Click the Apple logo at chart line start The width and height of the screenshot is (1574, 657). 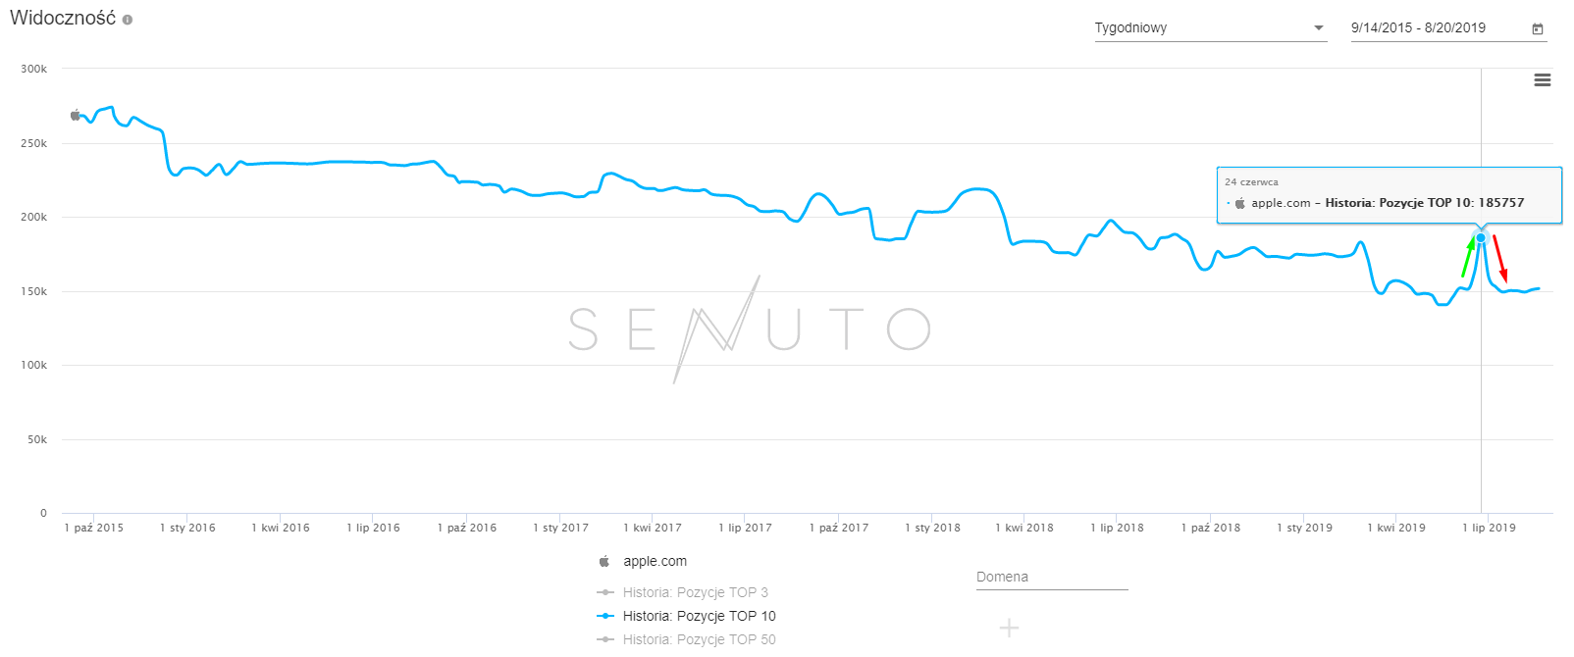76,115
